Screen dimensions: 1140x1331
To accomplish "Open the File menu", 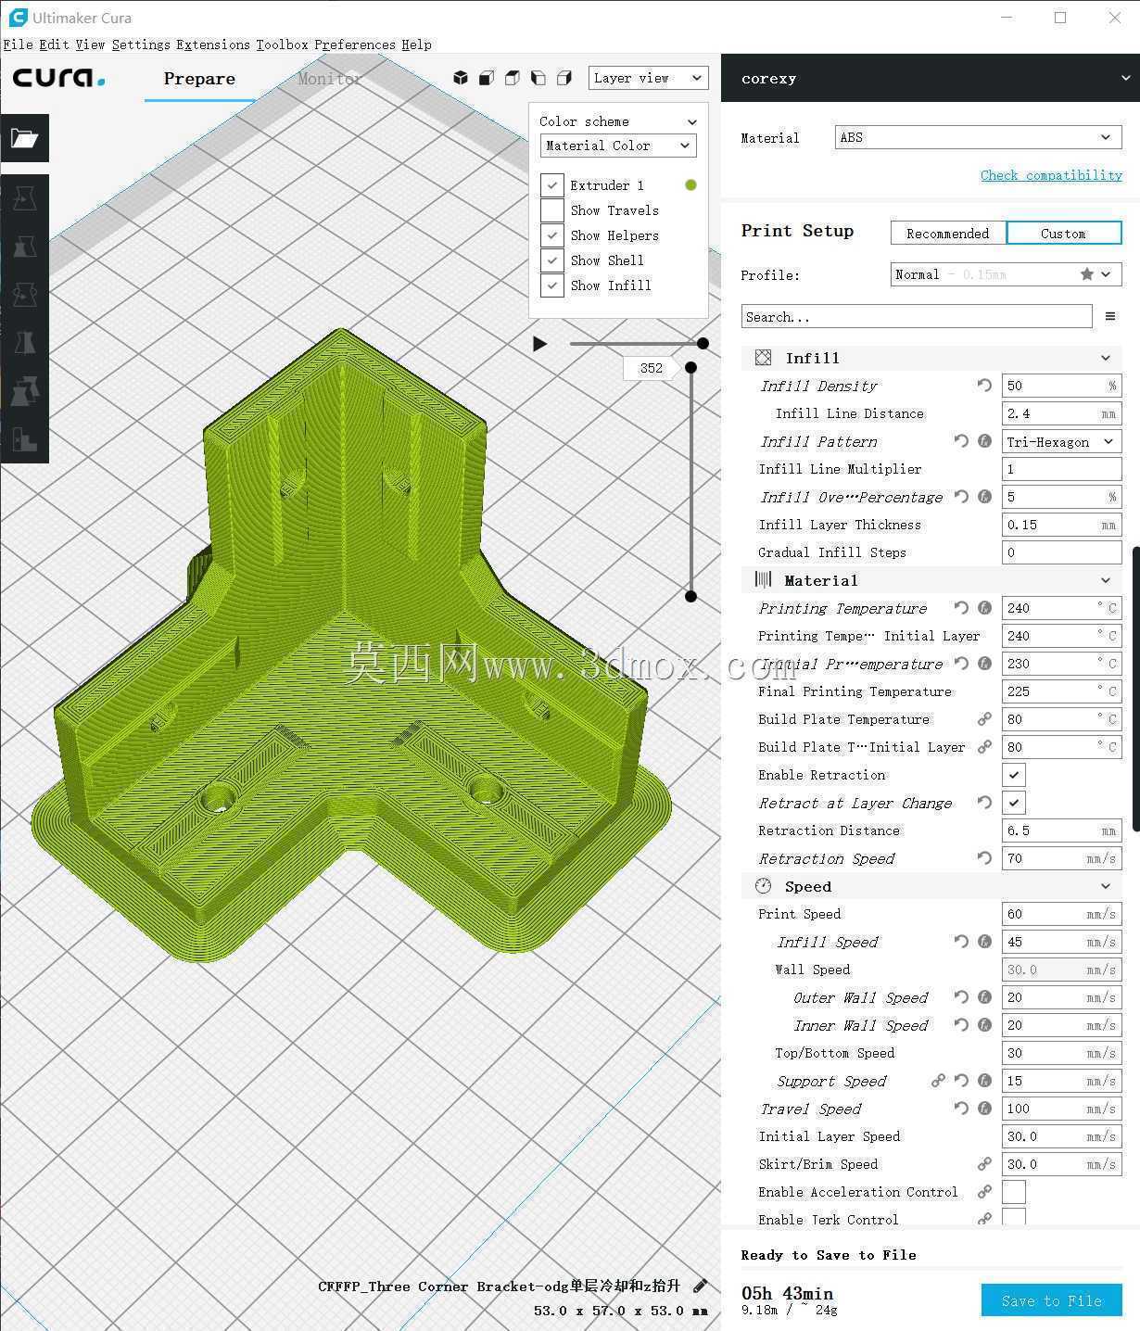I will [x=19, y=44].
